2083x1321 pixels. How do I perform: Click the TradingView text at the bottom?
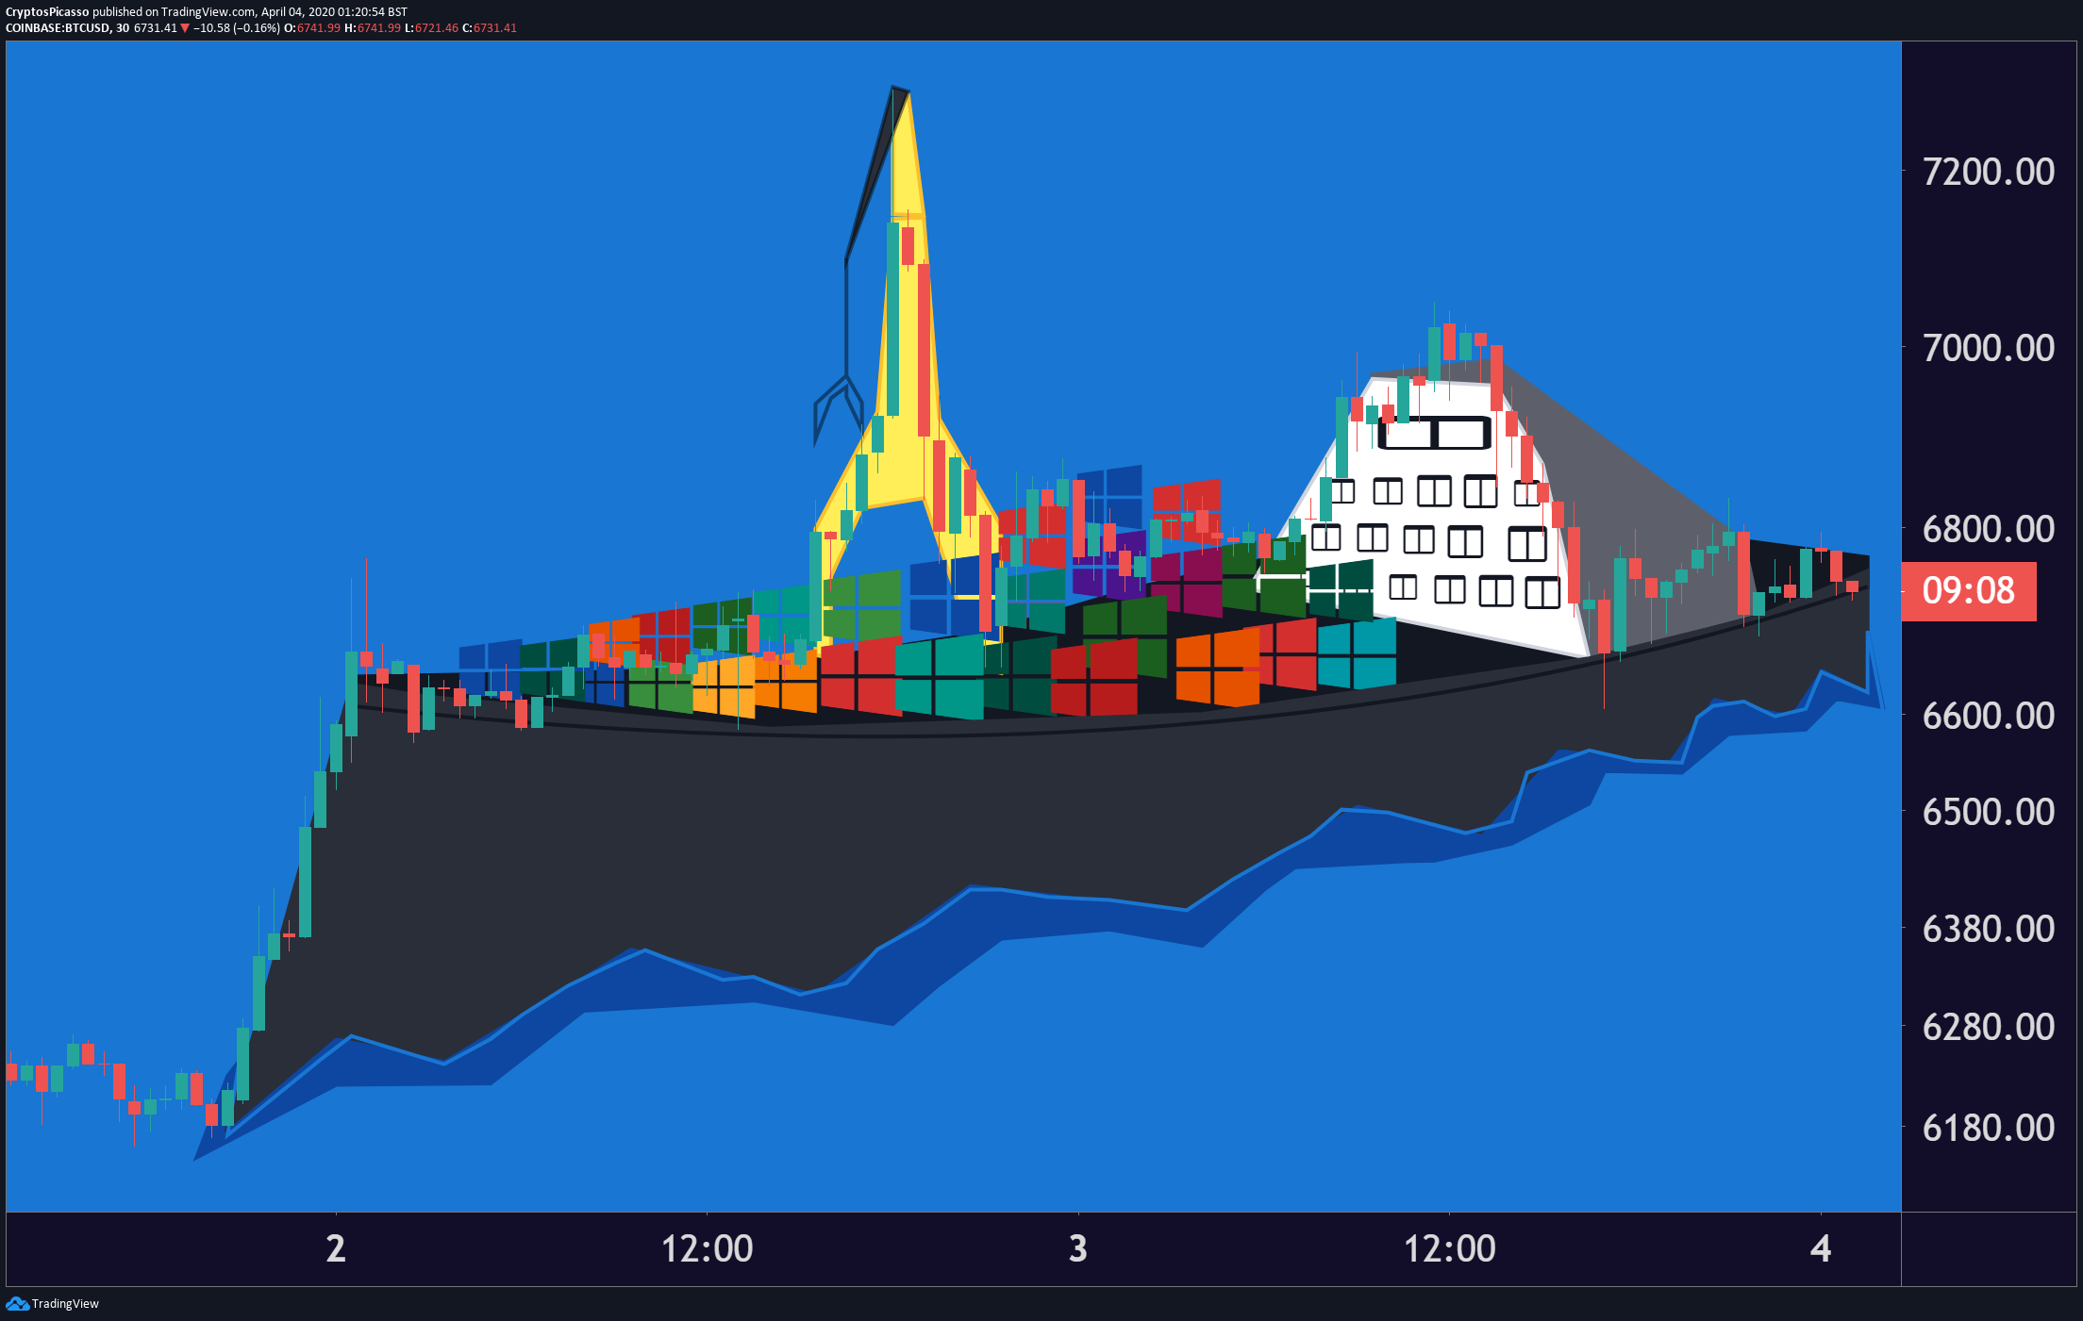65,1304
